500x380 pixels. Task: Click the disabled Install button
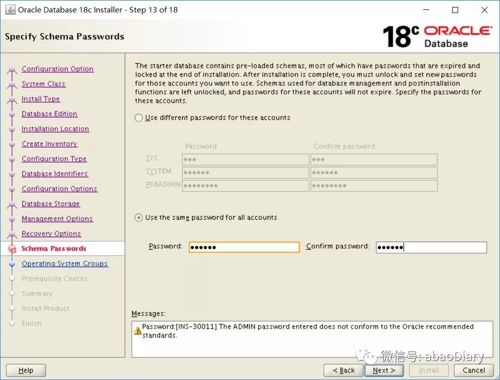click(429, 371)
